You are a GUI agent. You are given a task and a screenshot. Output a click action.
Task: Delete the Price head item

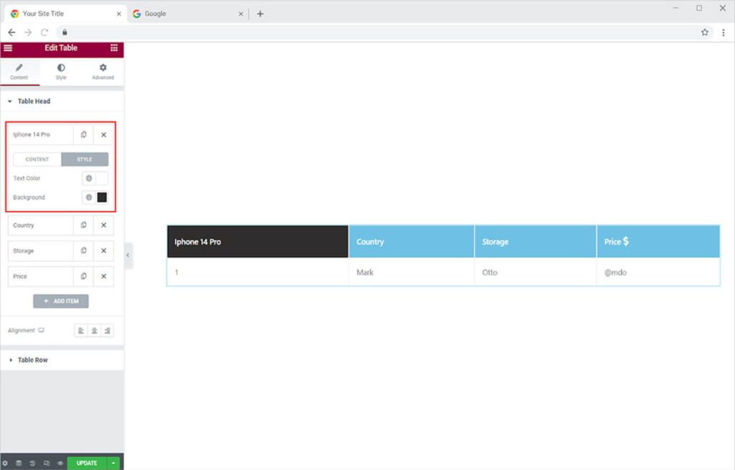pyautogui.click(x=103, y=276)
